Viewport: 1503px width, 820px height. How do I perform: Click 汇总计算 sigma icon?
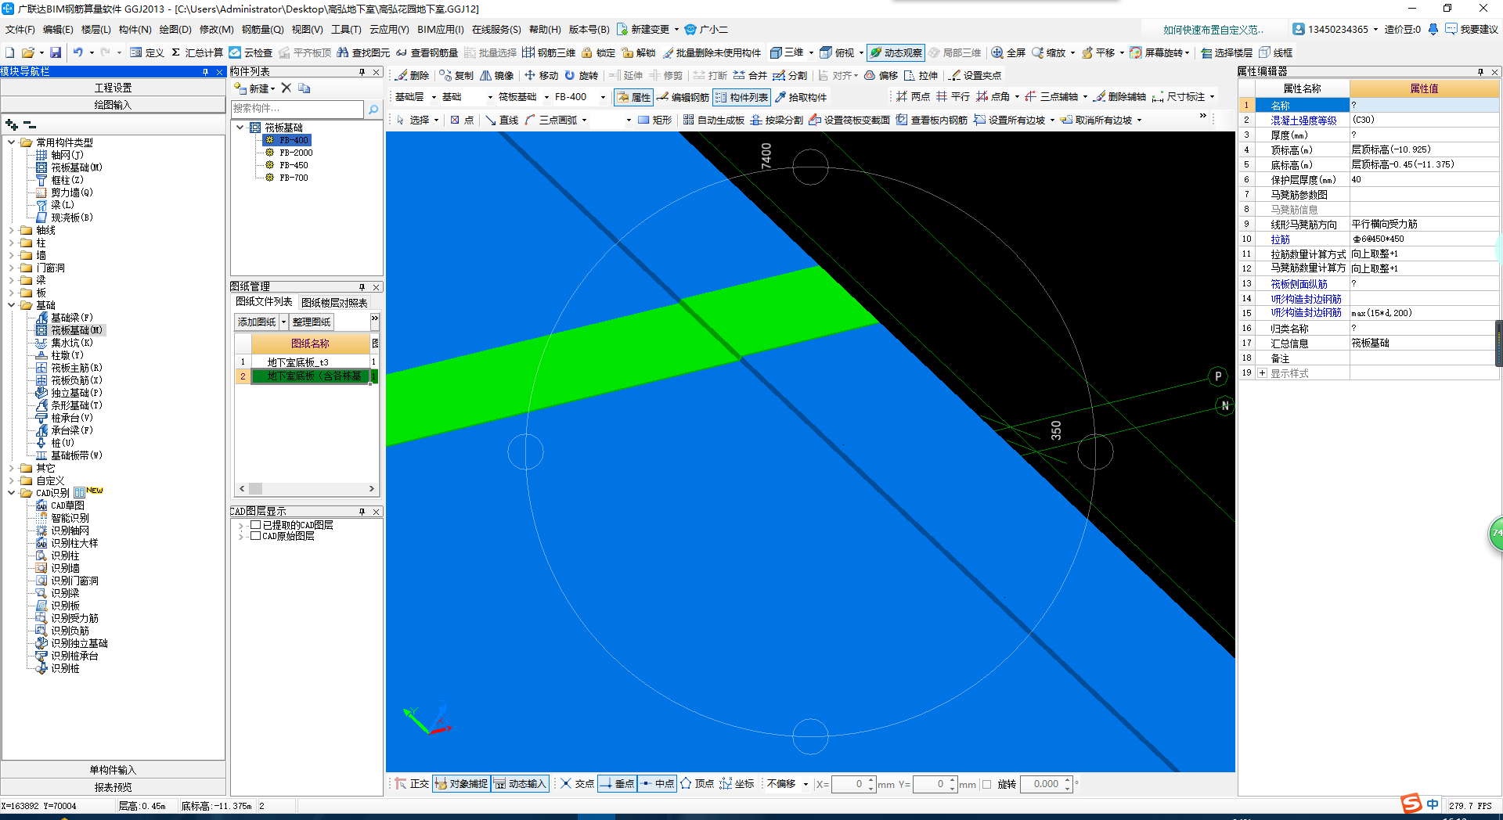[x=175, y=52]
